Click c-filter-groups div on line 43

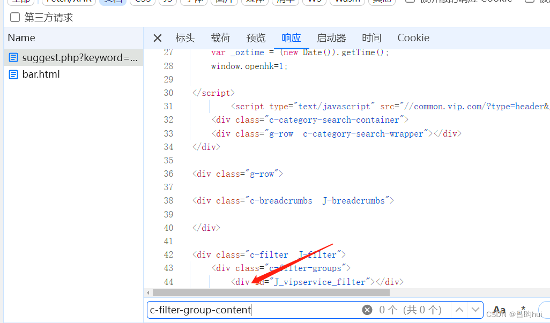point(280,268)
